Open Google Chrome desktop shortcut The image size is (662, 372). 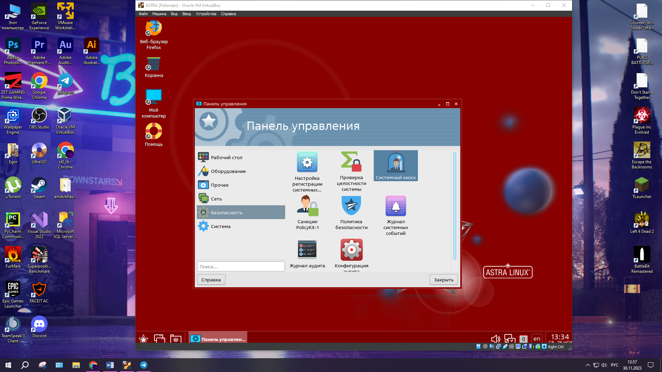39,86
